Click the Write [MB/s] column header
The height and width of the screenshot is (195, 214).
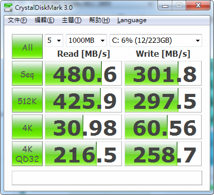click(163, 54)
